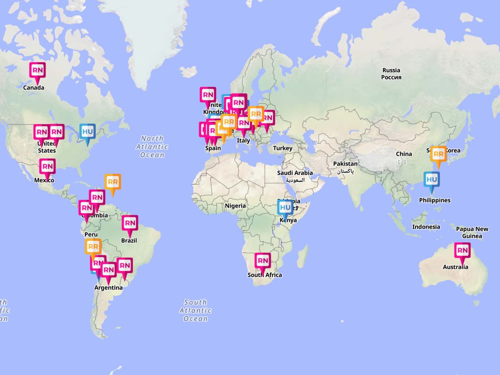Screen dimensions: 500x375
Task: Open the RN marker above Australia
Action: (x=462, y=251)
